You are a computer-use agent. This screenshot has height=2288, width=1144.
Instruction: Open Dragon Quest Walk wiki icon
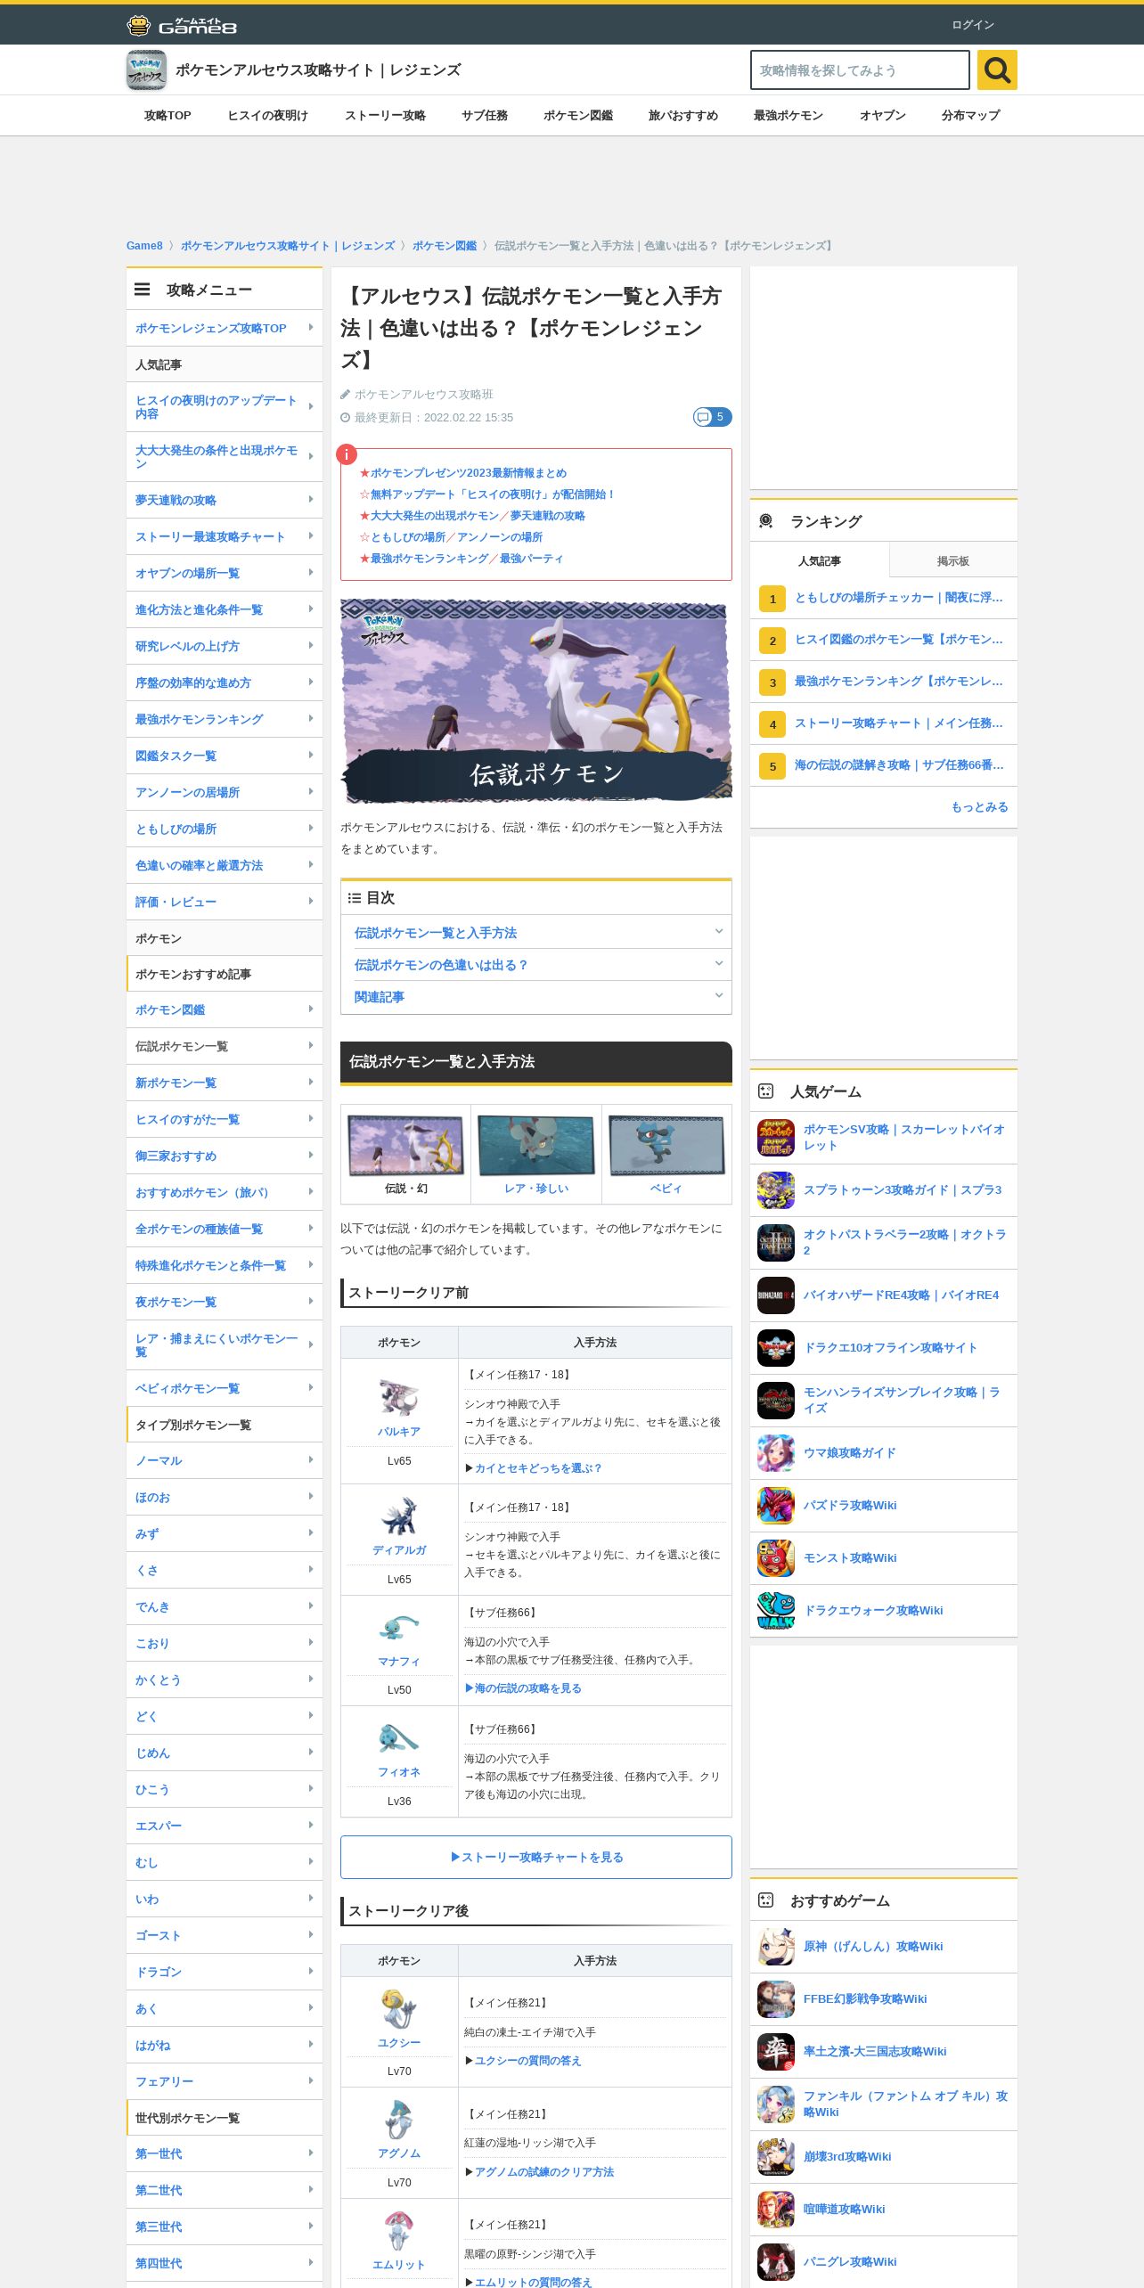coord(776,1611)
